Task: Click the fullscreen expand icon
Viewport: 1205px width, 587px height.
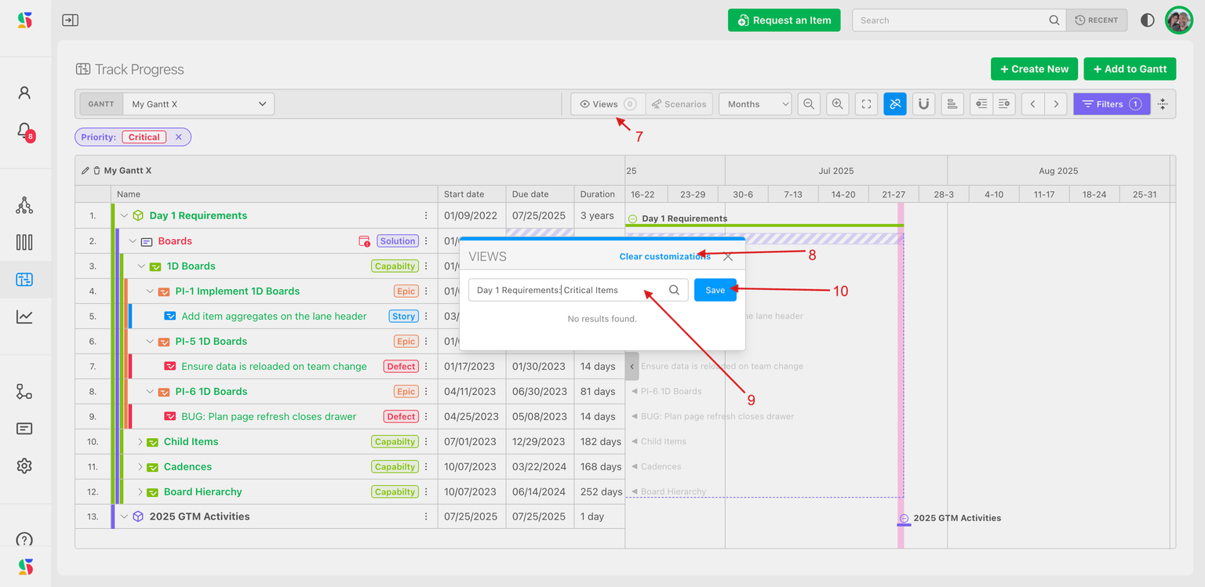Action: [866, 104]
